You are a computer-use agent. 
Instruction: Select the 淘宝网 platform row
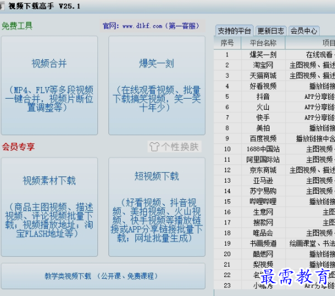[x=263, y=65]
